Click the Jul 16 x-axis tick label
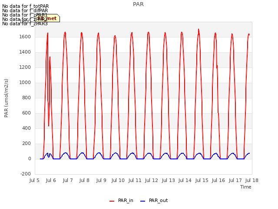278x209 pixels. [x=218, y=181]
